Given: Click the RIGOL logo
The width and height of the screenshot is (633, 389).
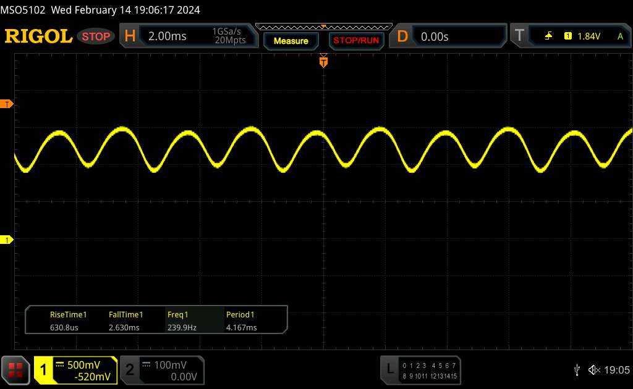Looking at the screenshot, I should pyautogui.click(x=38, y=36).
